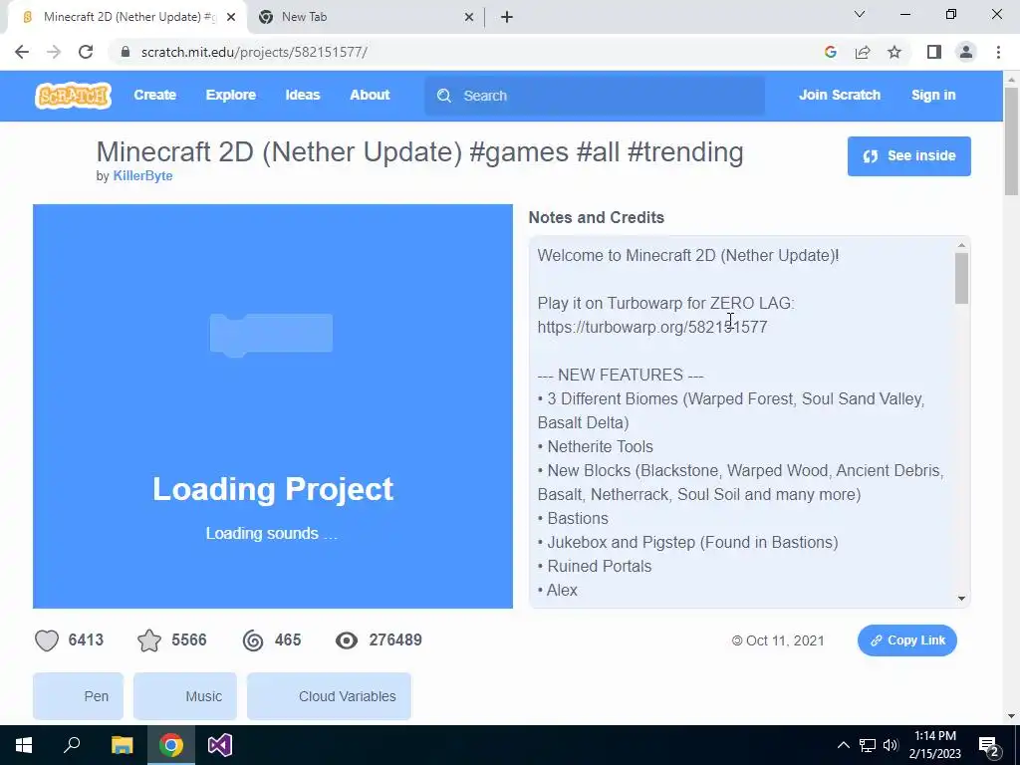Viewport: 1020px width, 765px height.
Task: Click the padlock site info icon
Action: 126,52
